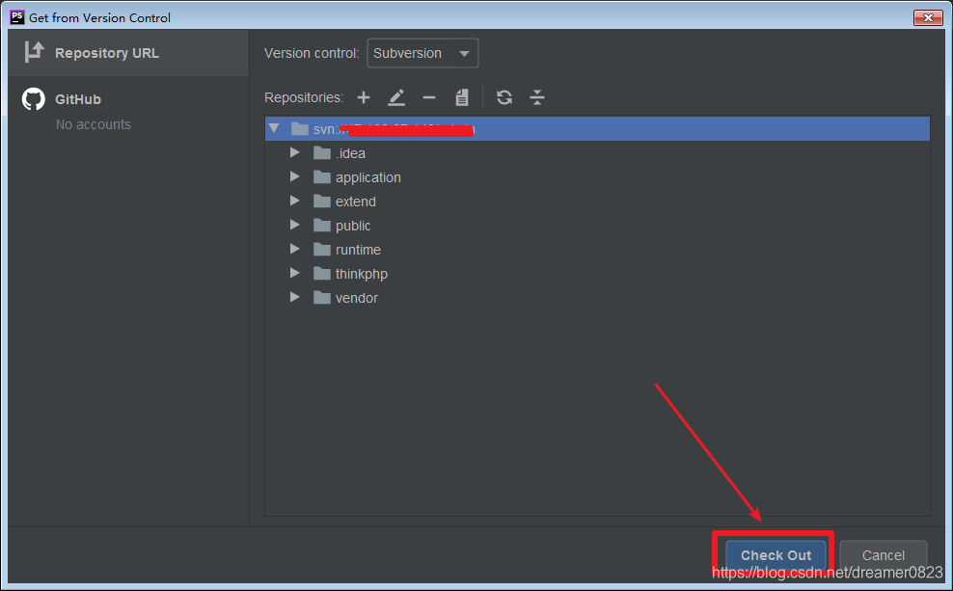
Task: Expand the application folder
Action: coord(295,176)
